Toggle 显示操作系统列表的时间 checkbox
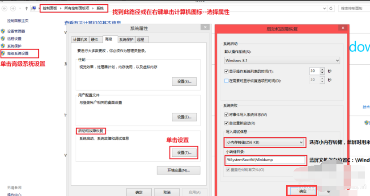Screen dimensions: 370x196 [226, 71]
